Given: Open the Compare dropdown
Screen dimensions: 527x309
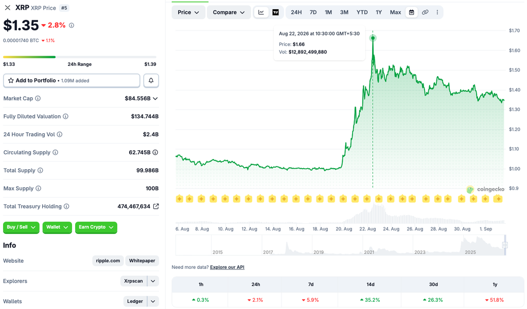Looking at the screenshot, I should pyautogui.click(x=229, y=12).
